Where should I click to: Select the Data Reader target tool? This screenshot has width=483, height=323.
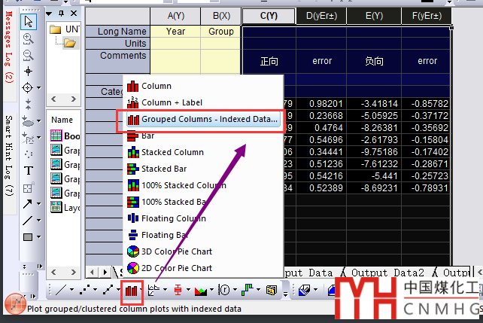coord(27,88)
